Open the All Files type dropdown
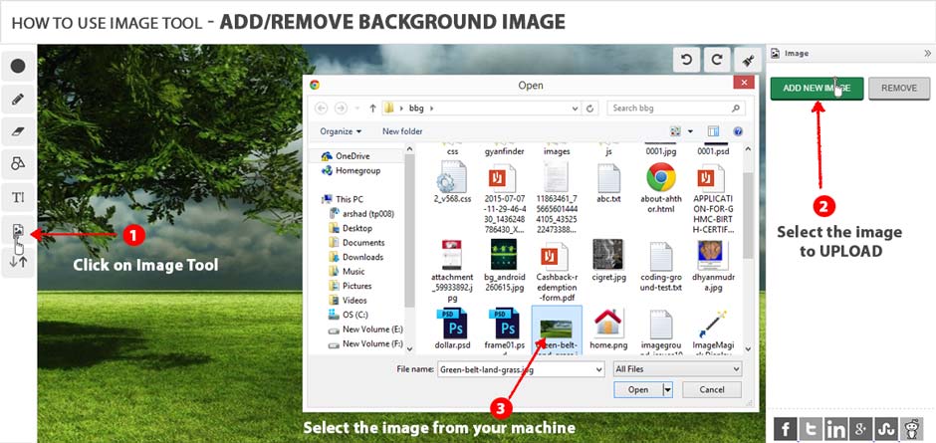936x443 pixels. coord(677,369)
